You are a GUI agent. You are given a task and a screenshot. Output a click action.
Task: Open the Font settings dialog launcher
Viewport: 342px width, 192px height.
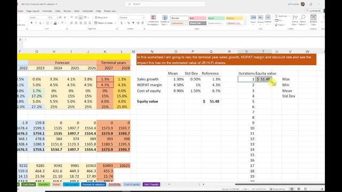click(67, 29)
